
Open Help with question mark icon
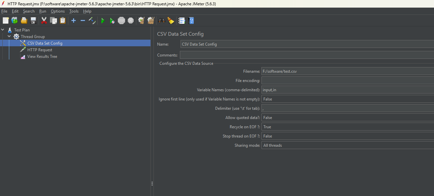(191, 20)
